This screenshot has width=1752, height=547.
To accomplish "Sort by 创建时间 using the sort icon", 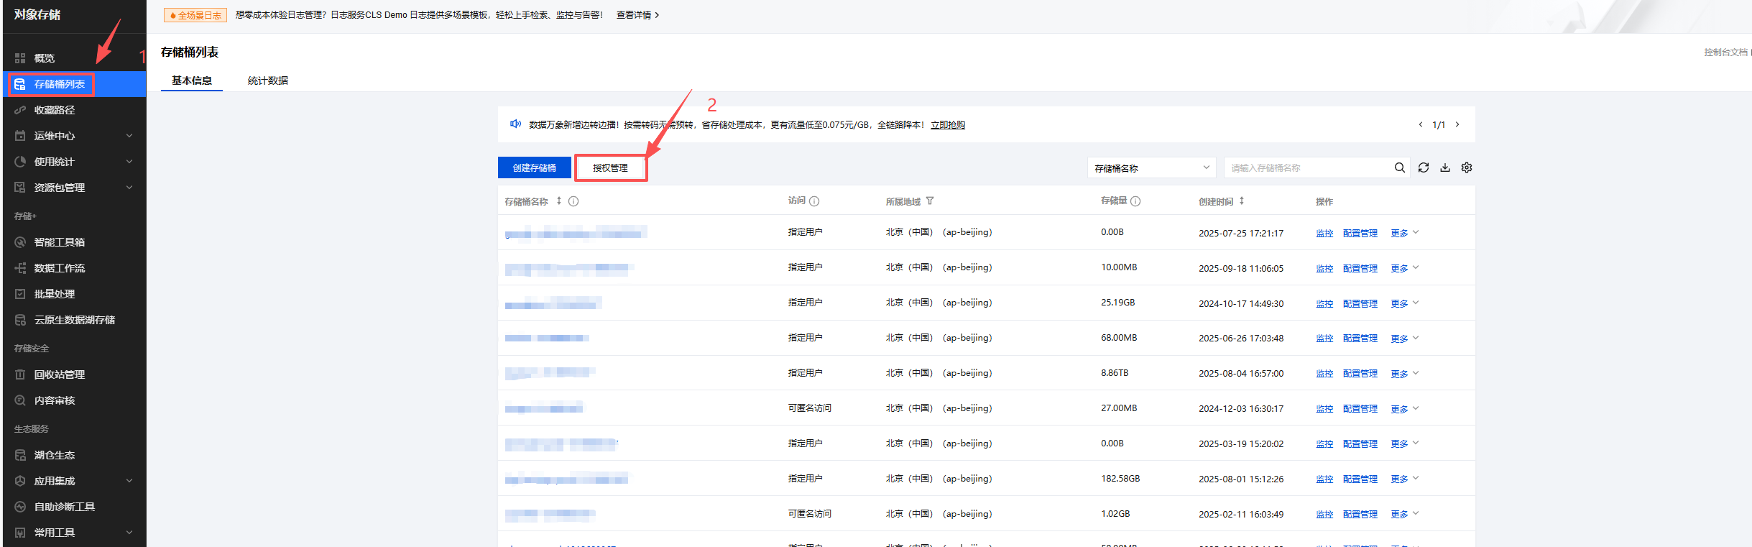I will [1241, 201].
